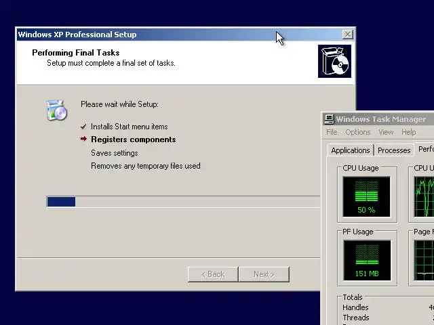Click the 'Please wait while Setup:' label

[119, 104]
